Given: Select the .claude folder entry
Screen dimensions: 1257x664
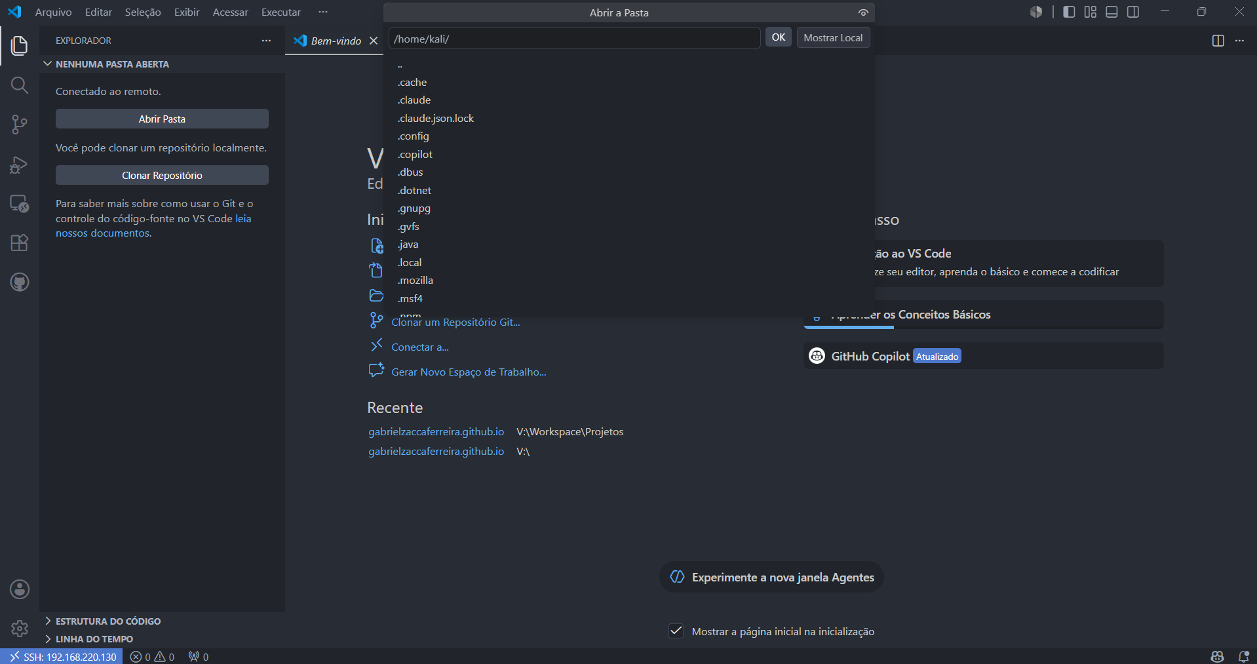Looking at the screenshot, I should point(629,100).
